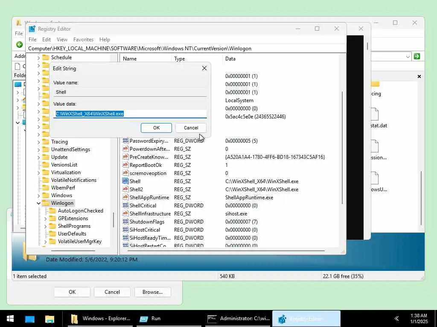Click the values list vertical scrollbar

pyautogui.click(x=342, y=147)
